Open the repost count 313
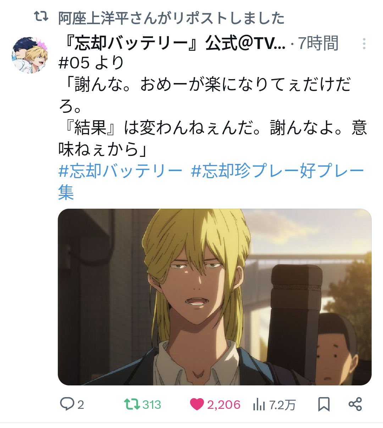383x428 pixels. point(152,405)
